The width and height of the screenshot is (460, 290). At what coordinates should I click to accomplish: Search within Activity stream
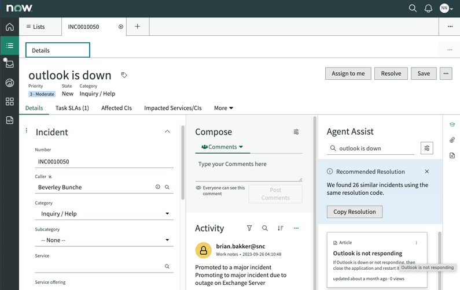pos(264,228)
